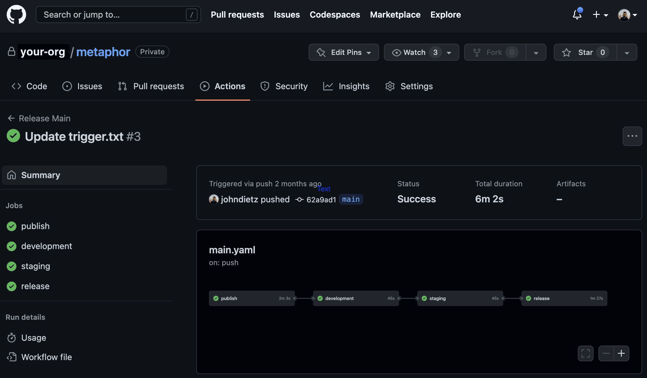Viewport: 647px width, 378px height.
Task: Click the back arrow icon beside Release Main
Action: coord(11,118)
